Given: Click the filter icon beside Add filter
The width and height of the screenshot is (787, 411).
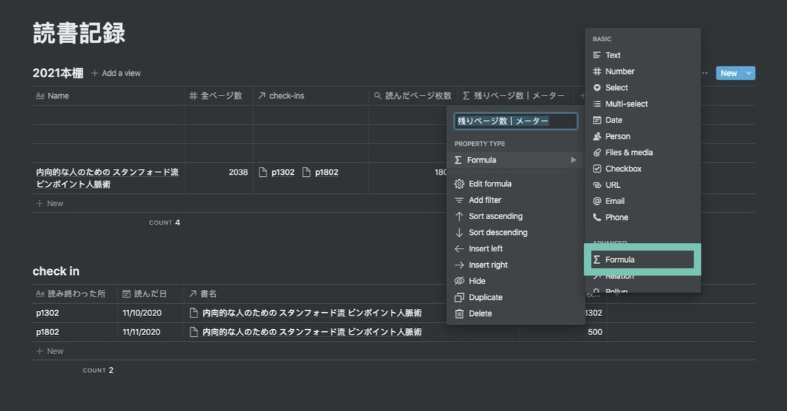Looking at the screenshot, I should coord(459,200).
